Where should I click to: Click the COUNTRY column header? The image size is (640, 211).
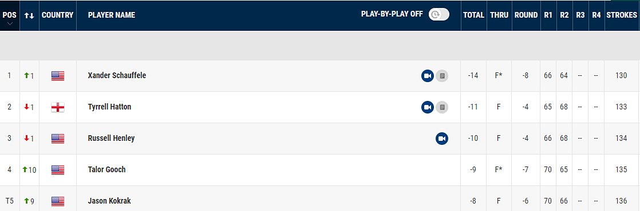pos(58,15)
